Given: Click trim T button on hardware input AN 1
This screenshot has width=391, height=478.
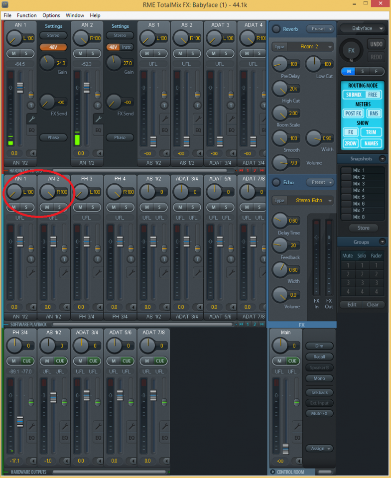Looking at the screenshot, I should tap(31, 106).
